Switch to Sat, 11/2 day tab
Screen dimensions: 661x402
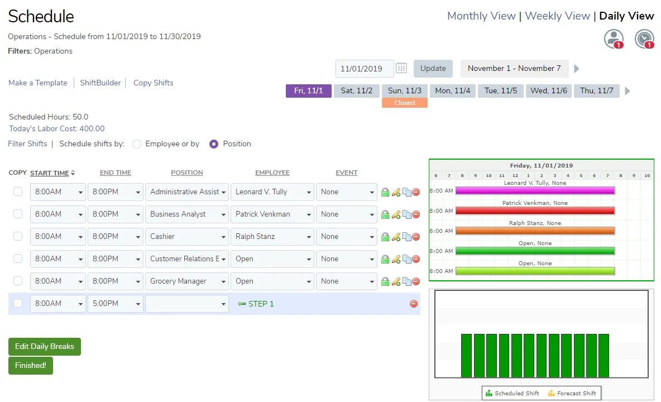point(357,91)
